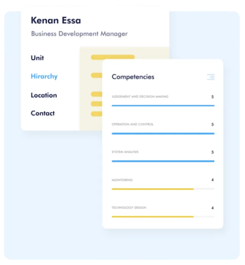Viewport: 245px width, 265px height.
Task: Select the System Analysis competency label
Action: point(125,152)
